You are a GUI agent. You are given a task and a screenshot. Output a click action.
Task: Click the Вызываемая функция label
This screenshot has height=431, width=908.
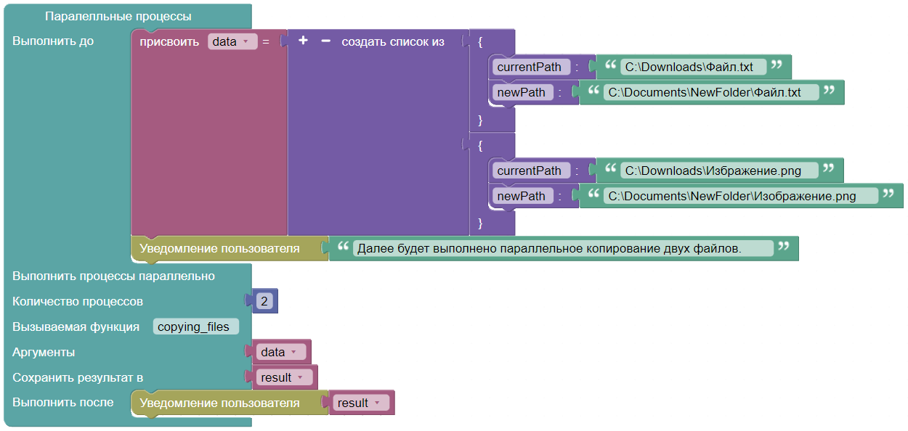coord(76,327)
